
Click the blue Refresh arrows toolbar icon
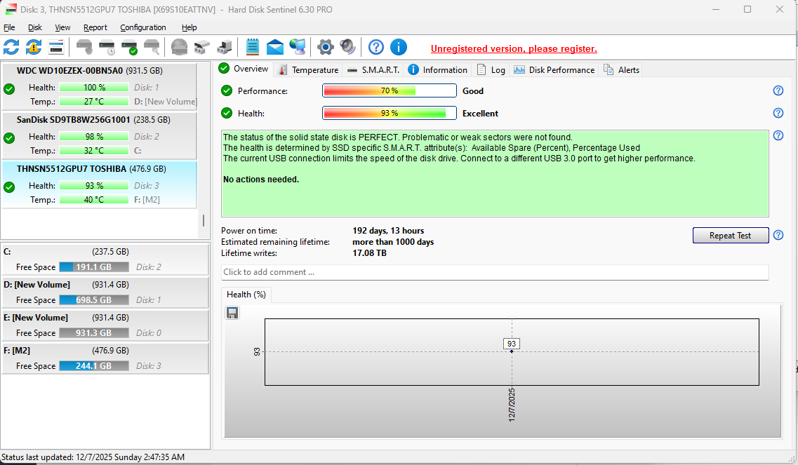[x=11, y=47]
